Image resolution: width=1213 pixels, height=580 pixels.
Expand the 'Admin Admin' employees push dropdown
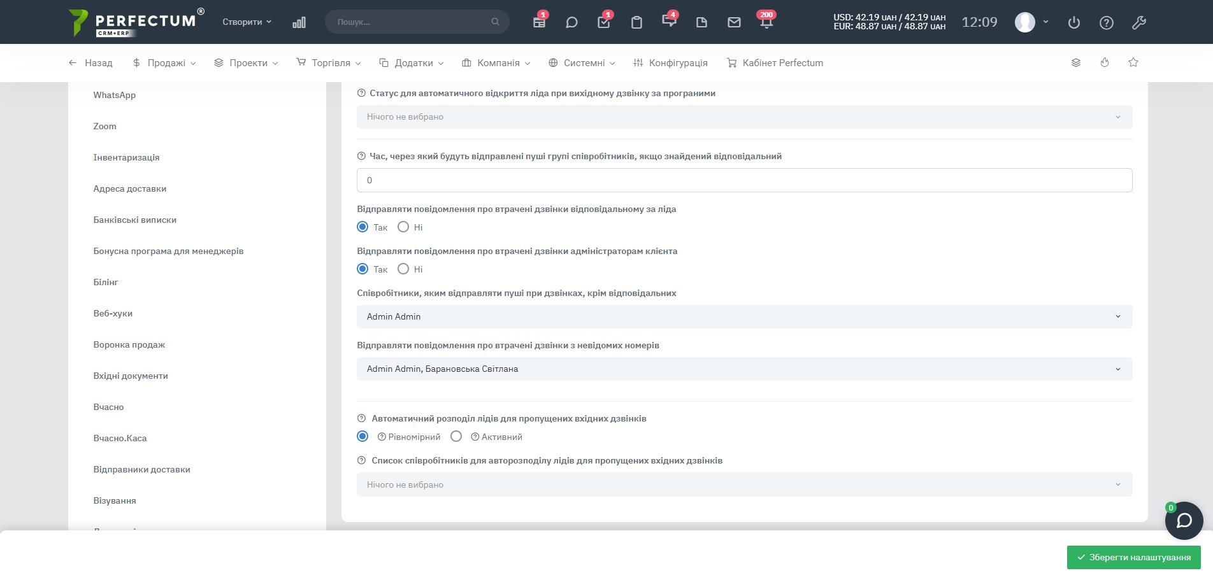[744, 317]
